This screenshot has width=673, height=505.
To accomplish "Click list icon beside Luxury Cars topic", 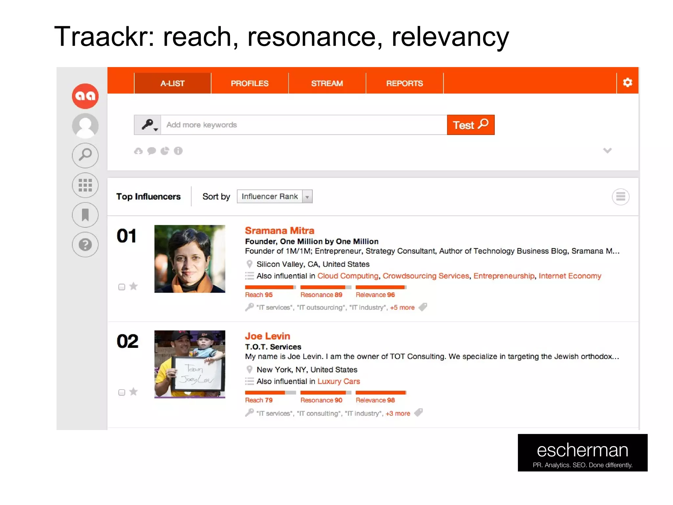I will (x=249, y=381).
